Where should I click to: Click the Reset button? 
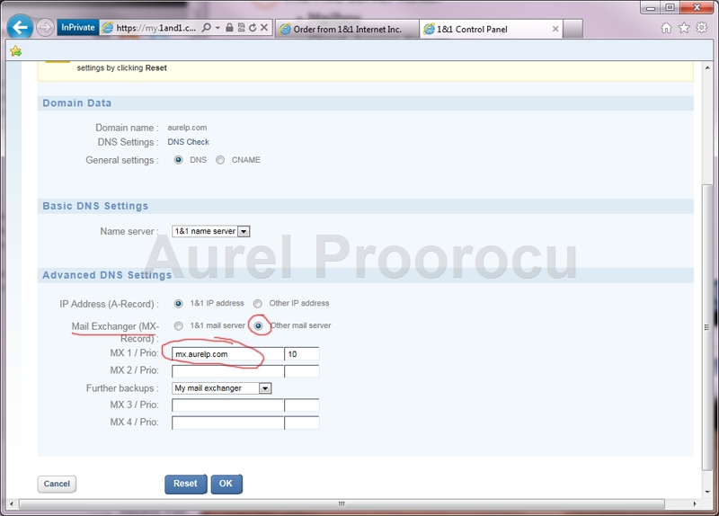[186, 484]
